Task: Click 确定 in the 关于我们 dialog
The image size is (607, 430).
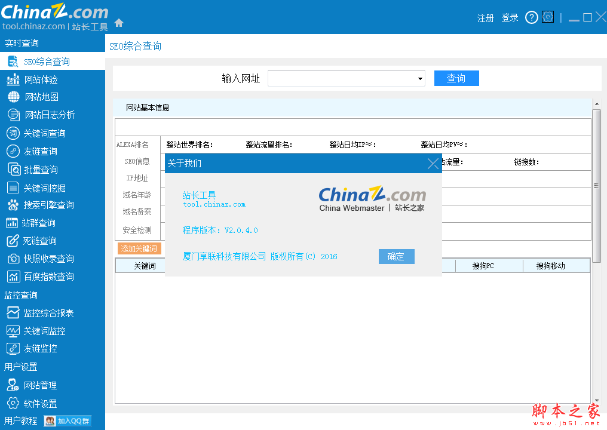Action: click(397, 256)
